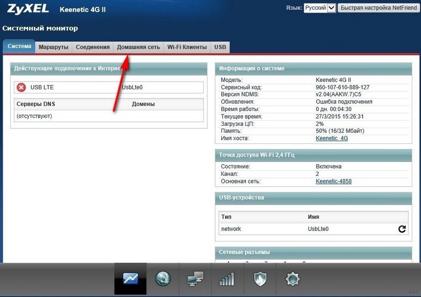Open the Keenetic-4858 network link
The width and height of the screenshot is (421, 297).
(333, 181)
